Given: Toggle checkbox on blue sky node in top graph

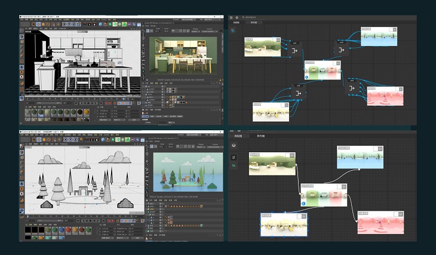Looking at the screenshot, I should click(x=392, y=29).
